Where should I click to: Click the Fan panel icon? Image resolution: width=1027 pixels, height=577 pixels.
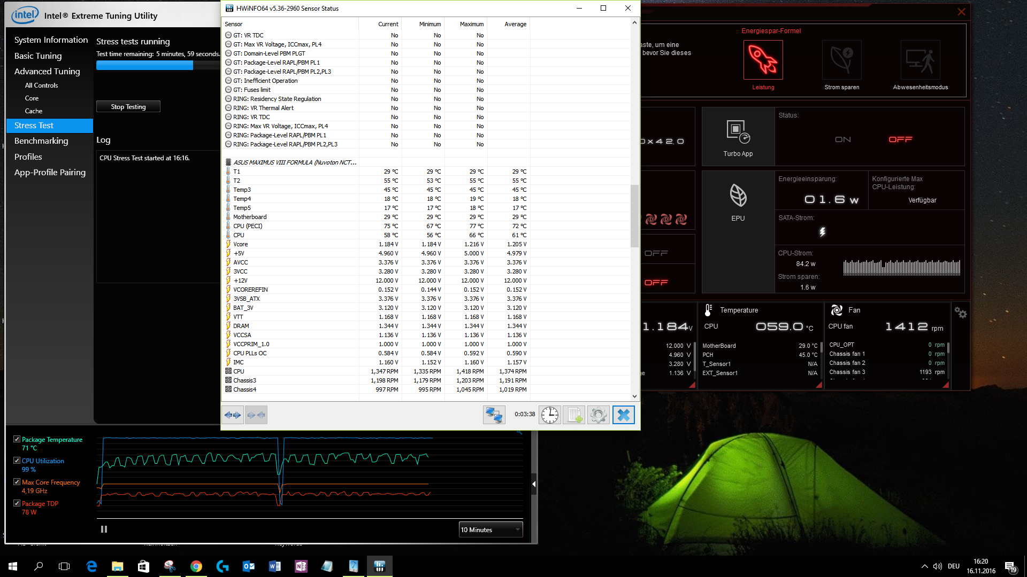pos(837,310)
